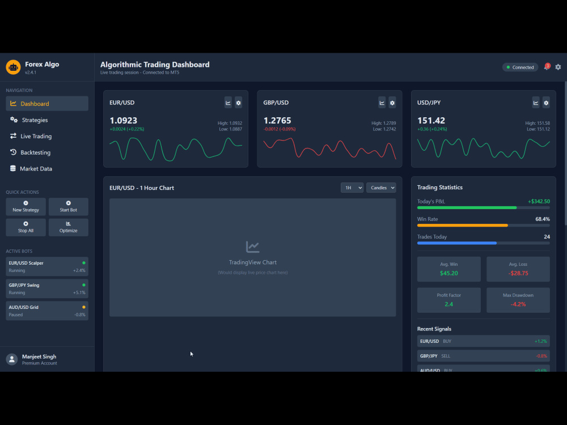Click the USD/JPY price 151.42
This screenshot has width=567, height=425.
pyautogui.click(x=431, y=120)
